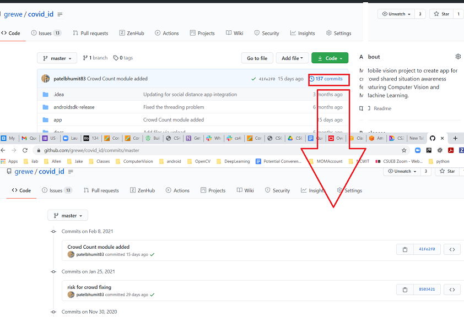Image resolution: width=464 pixels, height=317 pixels.
Task: Copy SHA of the 41fe2f0 commit
Action: click(404, 249)
